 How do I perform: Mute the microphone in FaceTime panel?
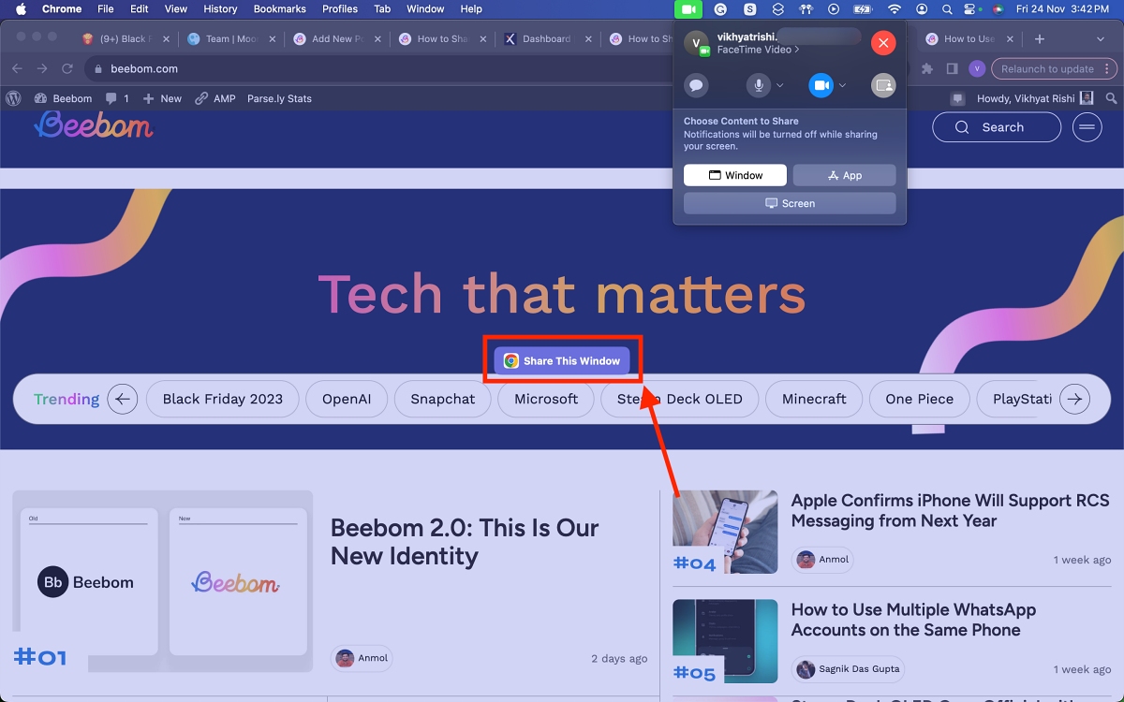[758, 85]
